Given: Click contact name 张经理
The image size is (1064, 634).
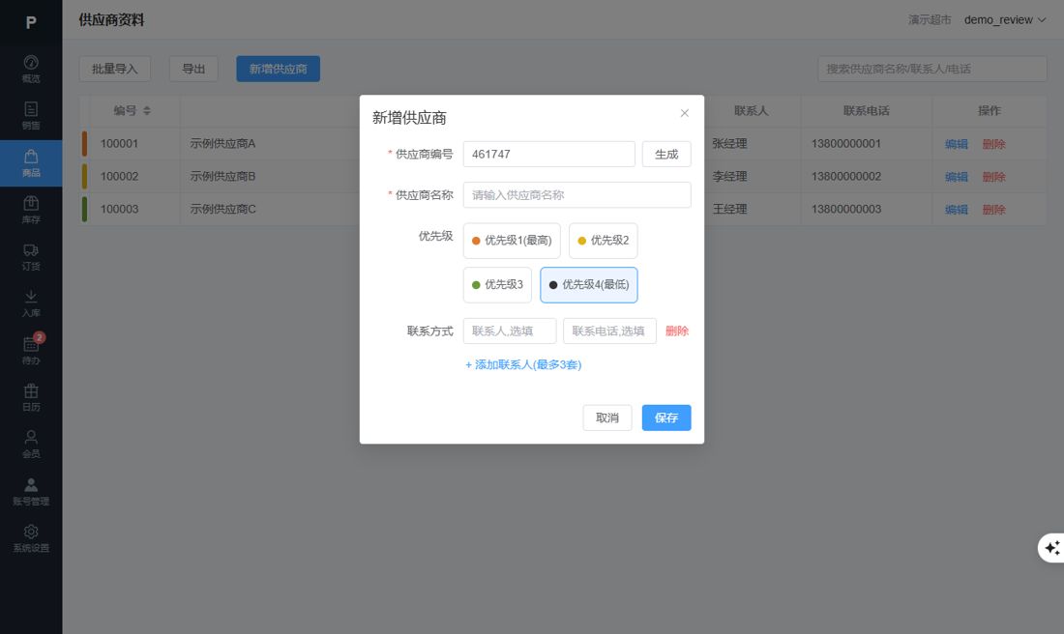Looking at the screenshot, I should pyautogui.click(x=729, y=144).
